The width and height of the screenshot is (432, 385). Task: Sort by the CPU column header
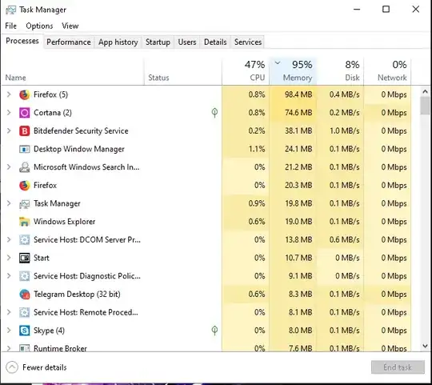[x=246, y=71]
